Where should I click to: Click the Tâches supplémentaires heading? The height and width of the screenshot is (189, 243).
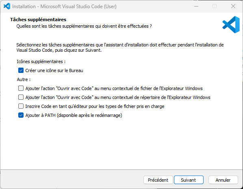[x=38, y=20]
